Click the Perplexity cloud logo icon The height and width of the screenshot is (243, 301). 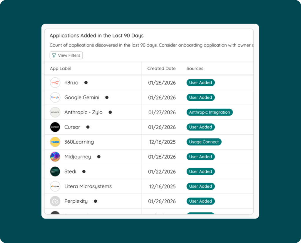pyautogui.click(x=55, y=201)
